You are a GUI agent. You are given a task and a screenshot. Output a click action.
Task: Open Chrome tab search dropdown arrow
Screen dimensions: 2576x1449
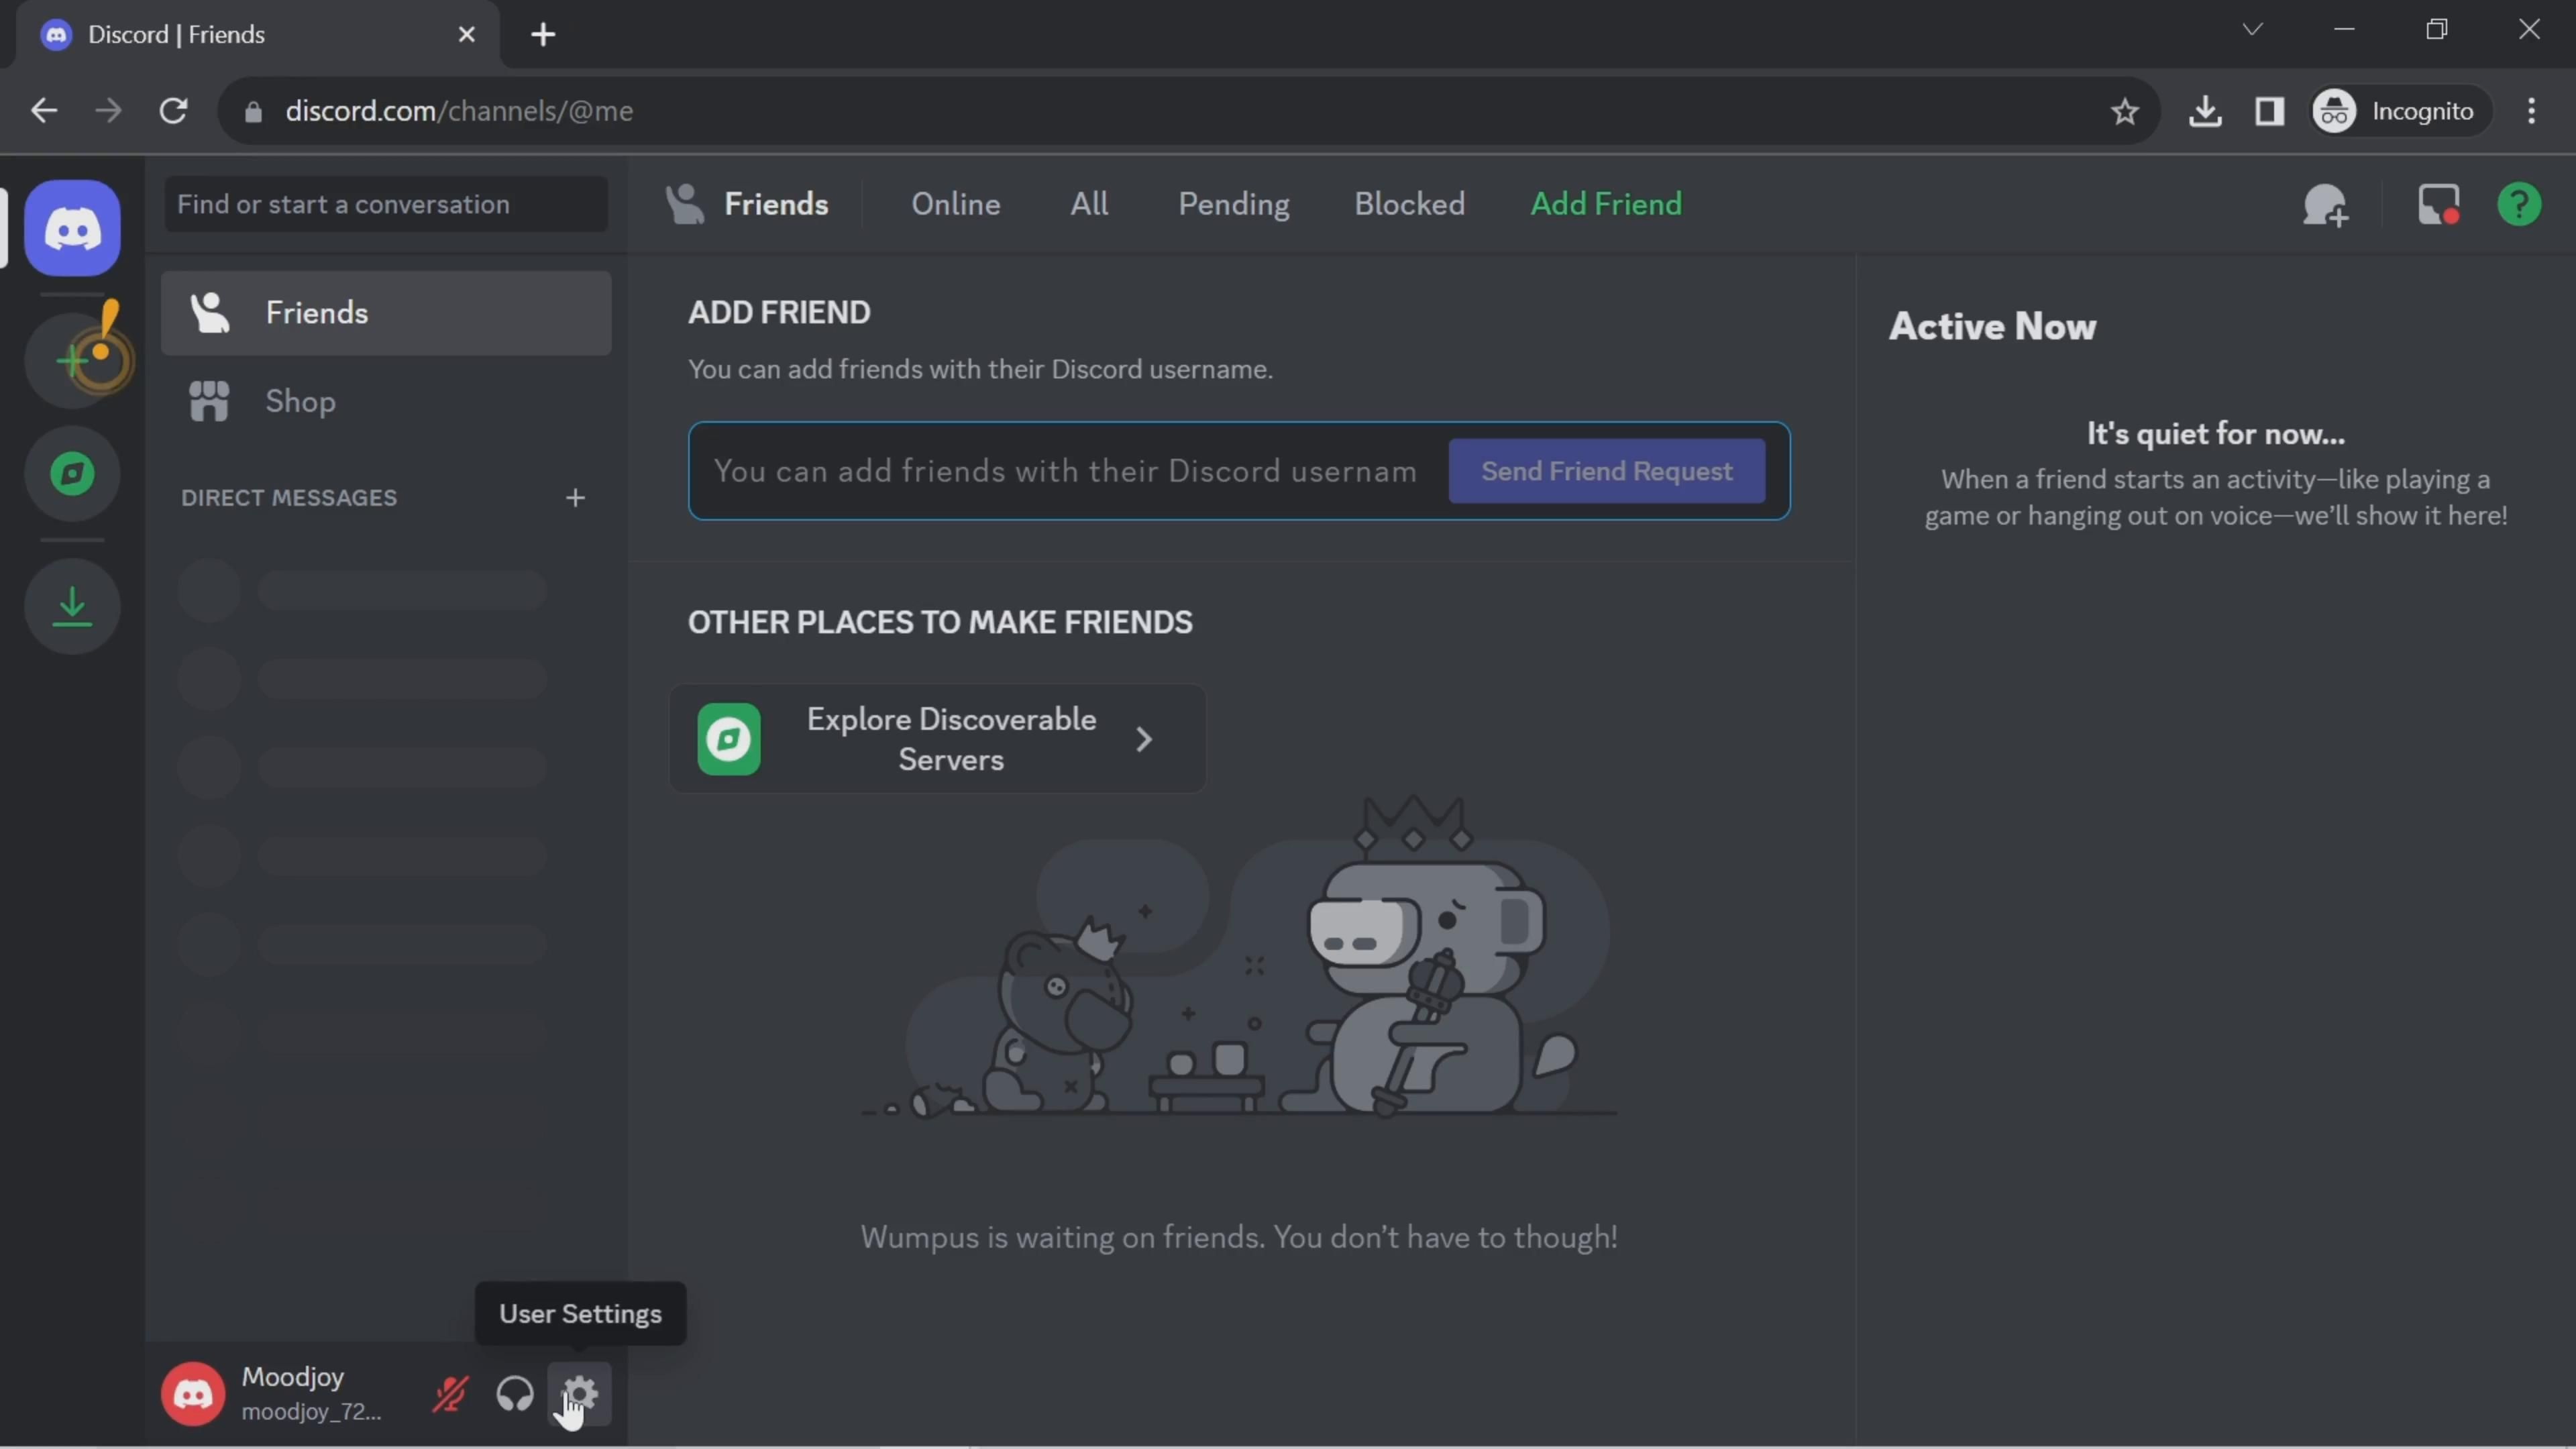point(2252,30)
